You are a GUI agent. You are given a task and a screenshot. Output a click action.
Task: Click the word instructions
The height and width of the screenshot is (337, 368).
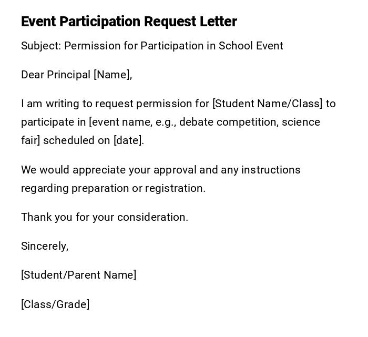(271, 170)
